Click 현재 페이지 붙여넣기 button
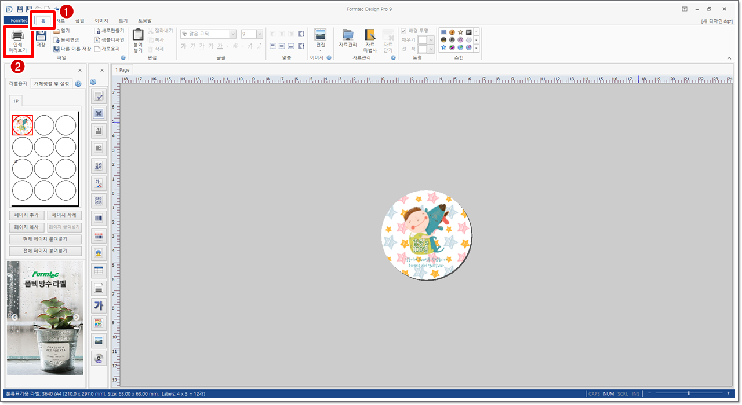The image size is (742, 405). (x=45, y=239)
